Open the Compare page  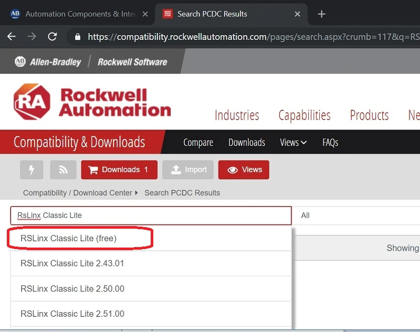198,142
